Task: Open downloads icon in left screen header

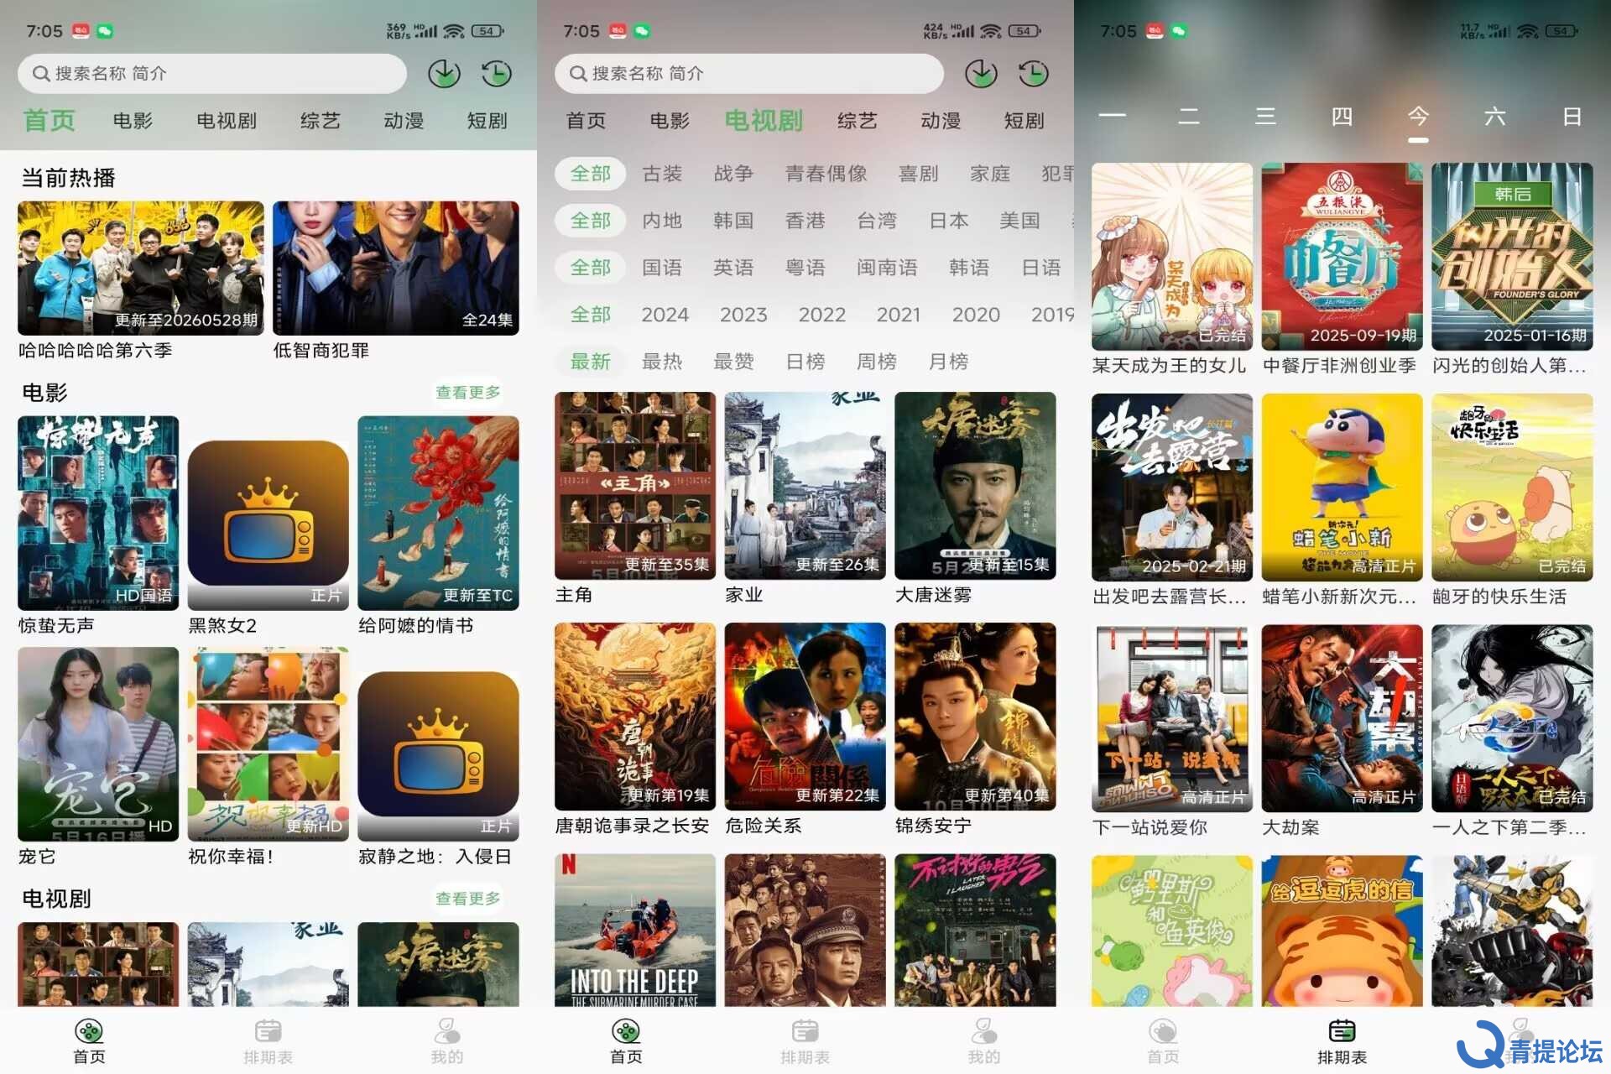Action: click(444, 74)
